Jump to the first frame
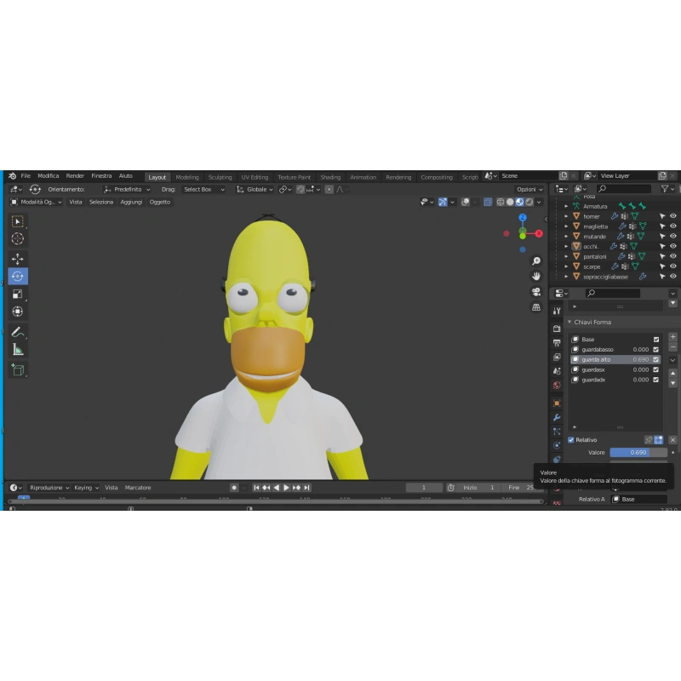The height and width of the screenshot is (681, 681). tap(256, 488)
